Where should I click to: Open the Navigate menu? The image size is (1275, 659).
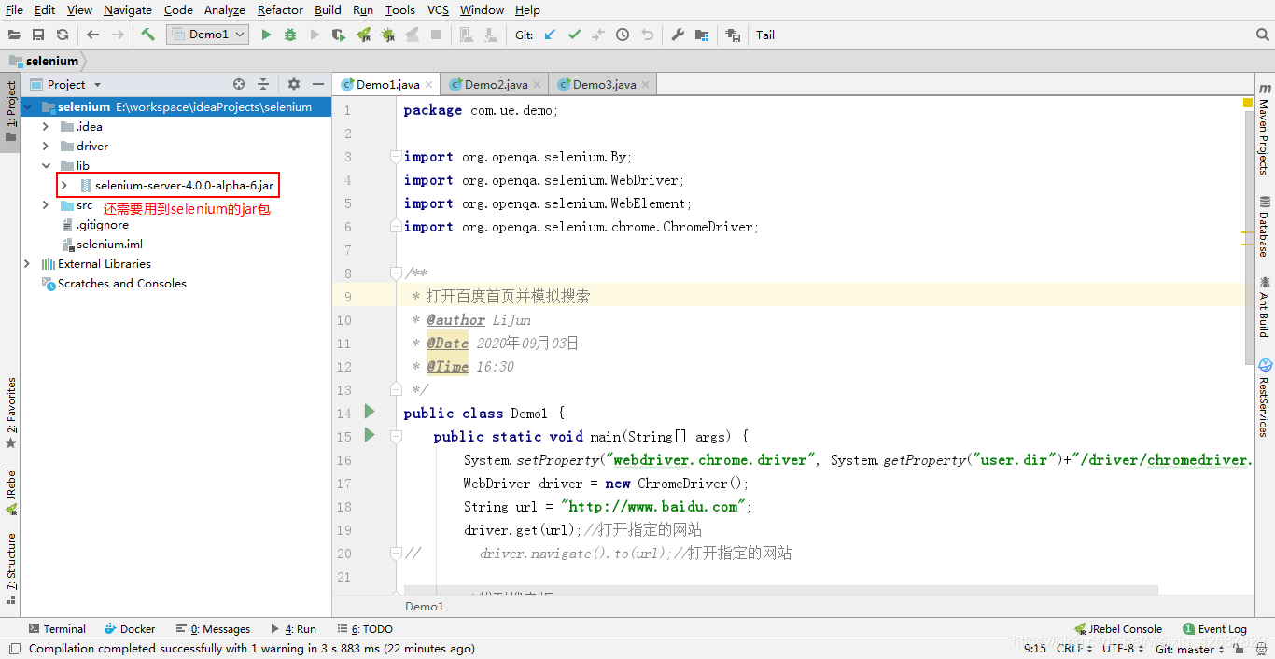click(x=128, y=10)
